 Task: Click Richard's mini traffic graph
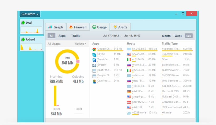point(31,47)
